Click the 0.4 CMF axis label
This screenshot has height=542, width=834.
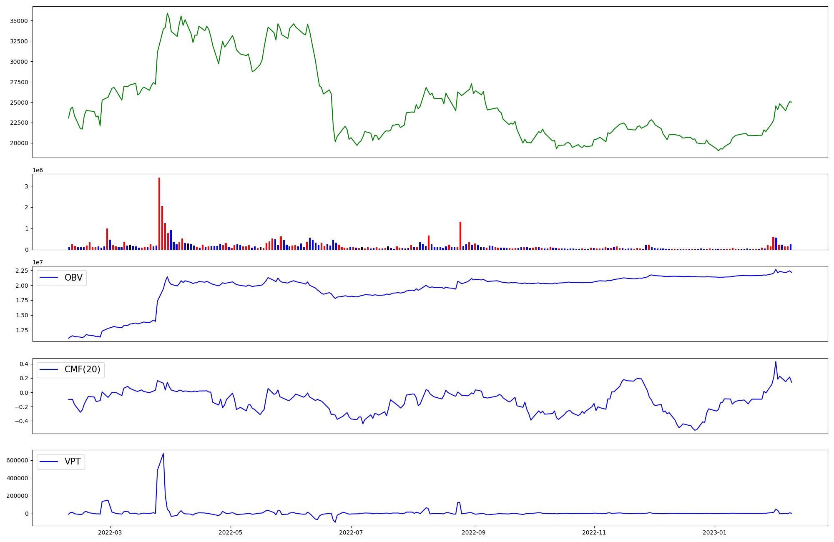click(24, 364)
